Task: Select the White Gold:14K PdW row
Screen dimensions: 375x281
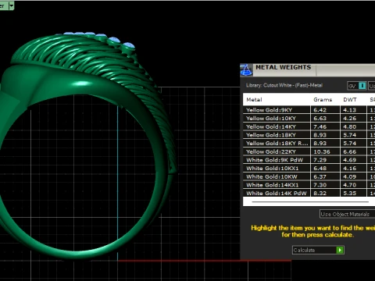Action: [309, 193]
